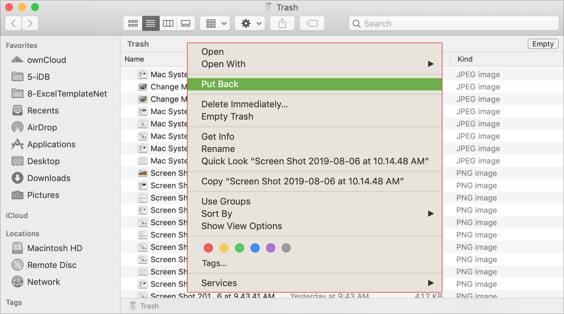Open Network in the Locations section
Screen dimensions: 564x314
pos(43,282)
